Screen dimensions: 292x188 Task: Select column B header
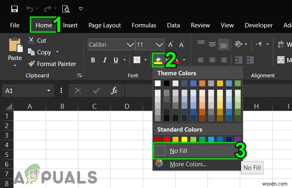pos(62,106)
